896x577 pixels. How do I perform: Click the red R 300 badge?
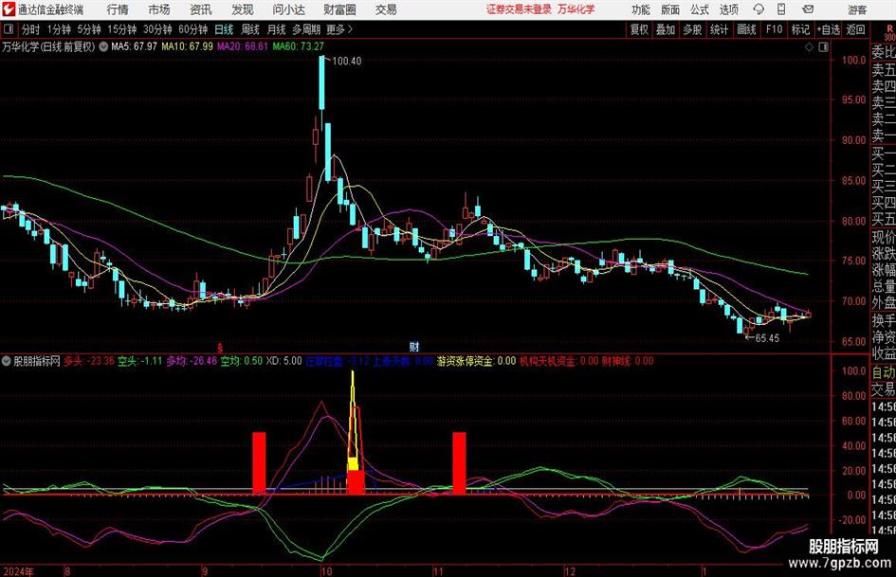(888, 33)
